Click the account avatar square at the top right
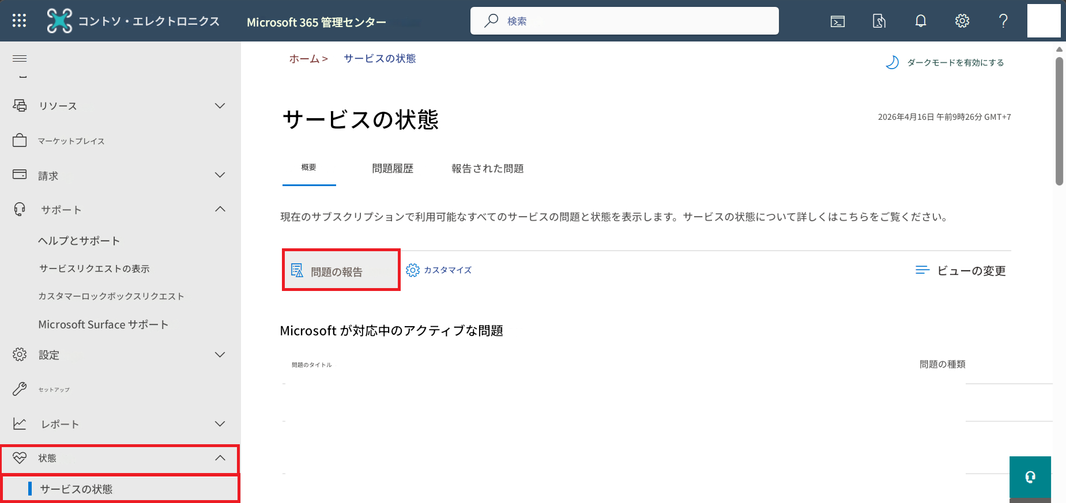1066x503 pixels. click(x=1044, y=21)
